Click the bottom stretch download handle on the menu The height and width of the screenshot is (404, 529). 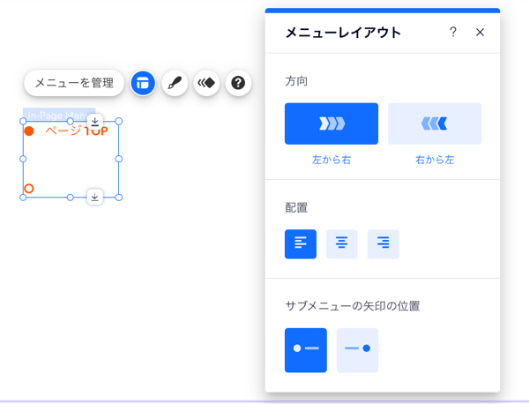click(95, 197)
